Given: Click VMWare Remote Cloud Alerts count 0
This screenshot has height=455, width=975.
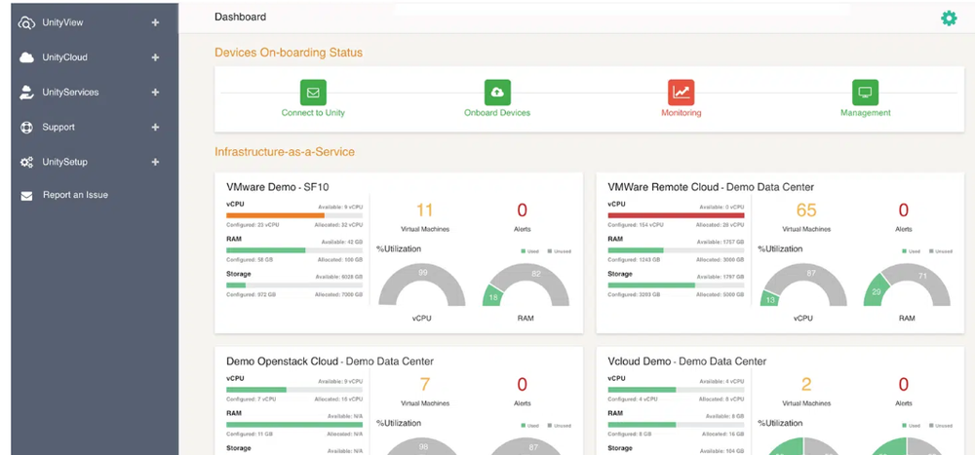Looking at the screenshot, I should [x=904, y=210].
